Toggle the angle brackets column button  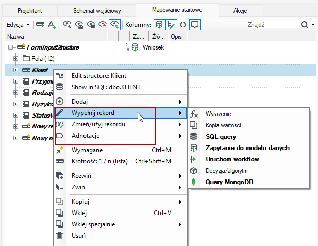[183, 25]
